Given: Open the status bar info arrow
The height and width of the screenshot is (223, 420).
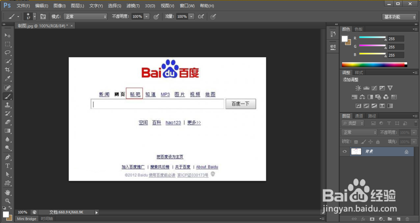Looking at the screenshot, I should 97,213.
